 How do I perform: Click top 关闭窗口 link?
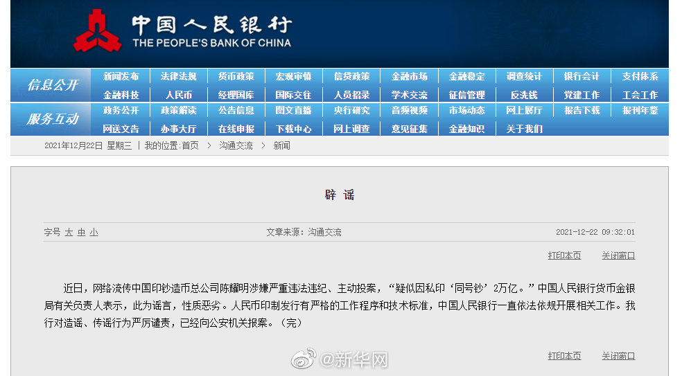618,256
